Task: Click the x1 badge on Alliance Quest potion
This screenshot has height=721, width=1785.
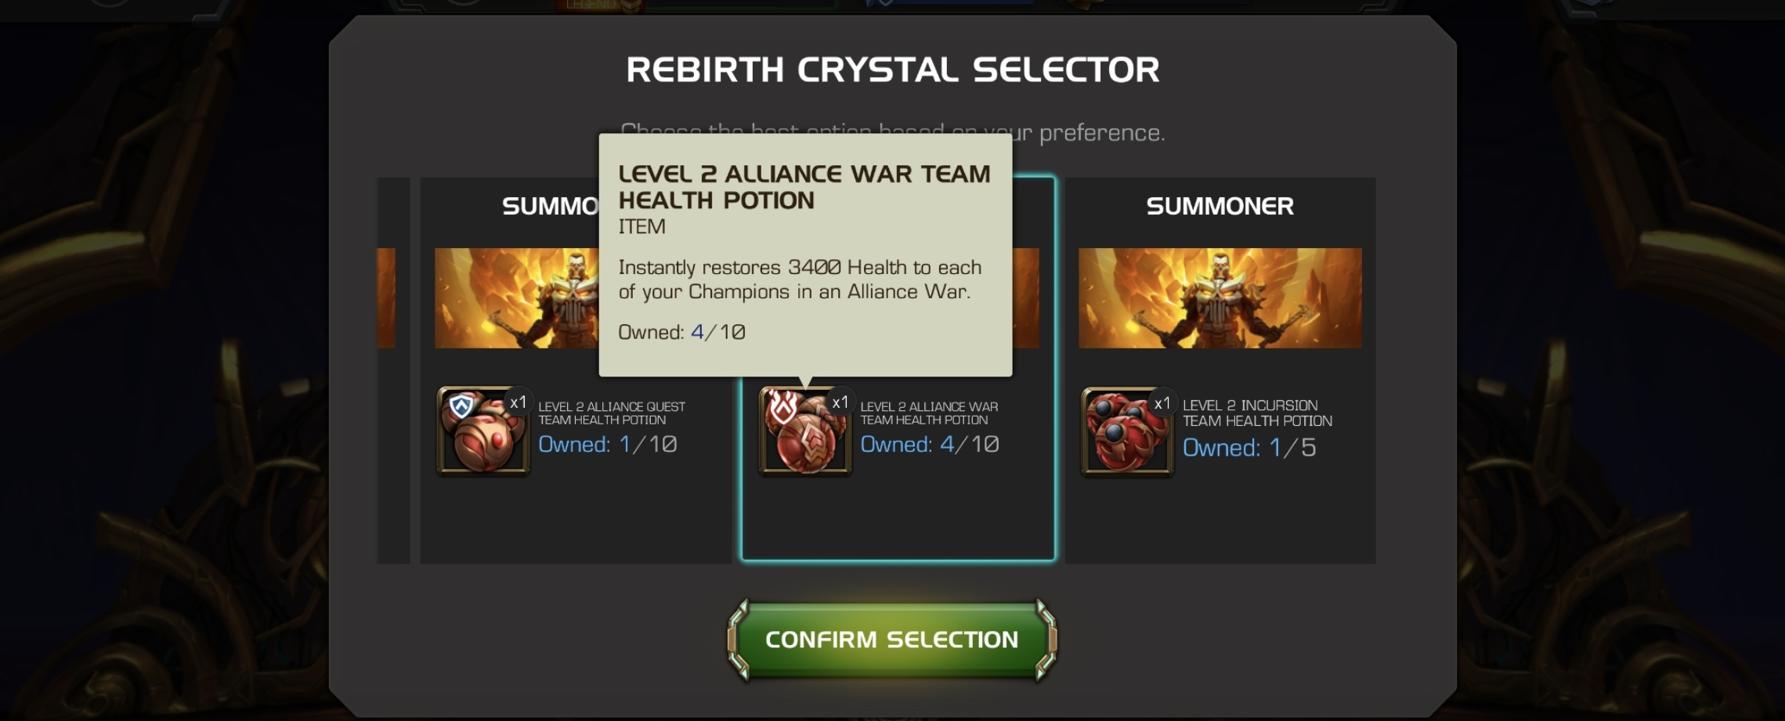Action: pyautogui.click(x=519, y=402)
